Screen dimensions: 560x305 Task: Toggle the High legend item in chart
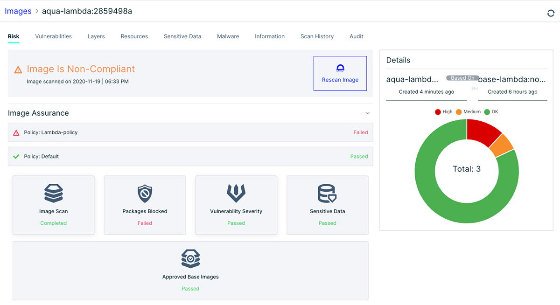click(444, 112)
